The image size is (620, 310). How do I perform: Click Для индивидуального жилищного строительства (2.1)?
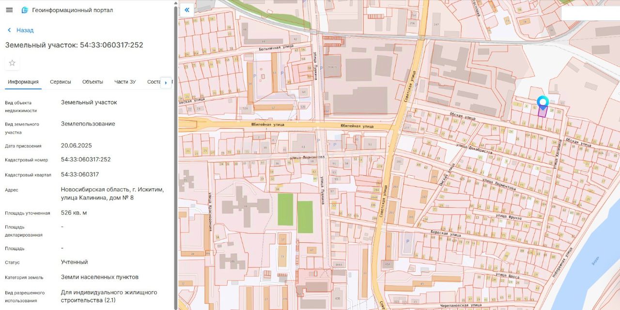point(109,296)
